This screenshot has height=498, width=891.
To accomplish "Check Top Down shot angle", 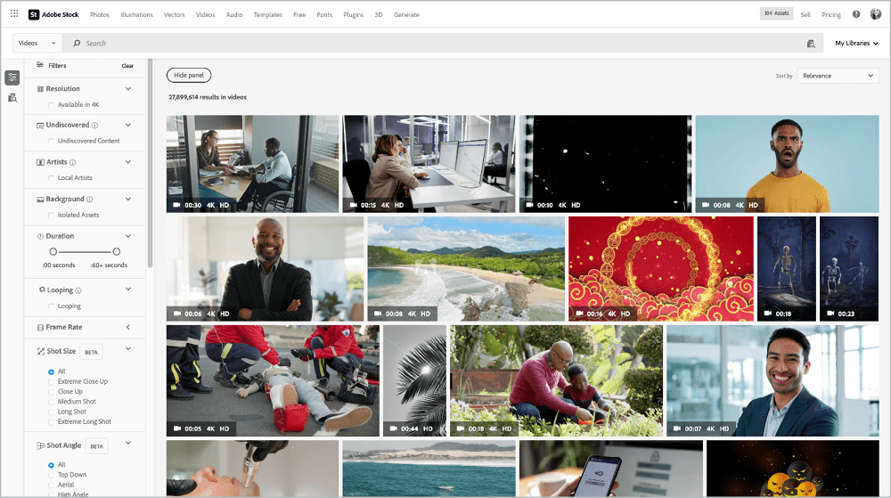I will pos(51,476).
